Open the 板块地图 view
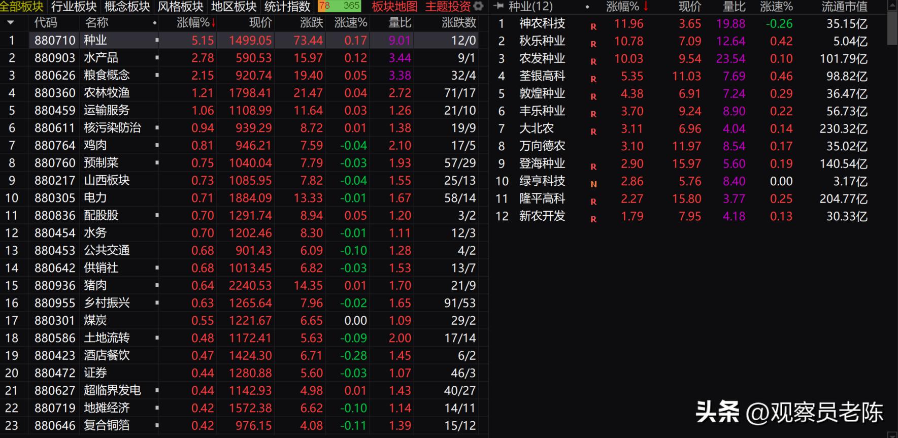 (394, 7)
